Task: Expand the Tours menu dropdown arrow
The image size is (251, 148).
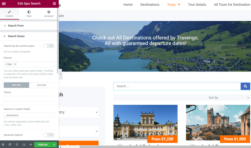Action: click(x=179, y=4)
